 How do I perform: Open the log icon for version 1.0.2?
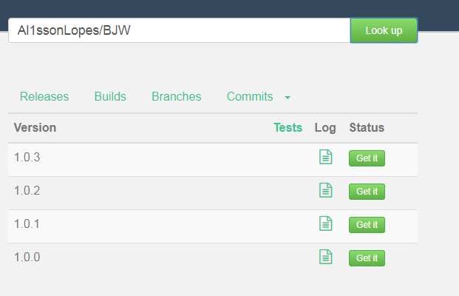(x=325, y=190)
